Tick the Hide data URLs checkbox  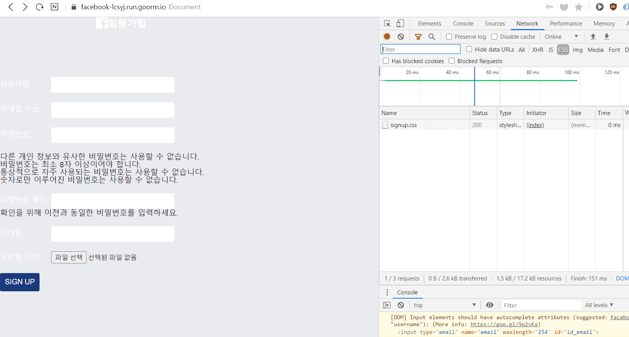[x=469, y=49]
